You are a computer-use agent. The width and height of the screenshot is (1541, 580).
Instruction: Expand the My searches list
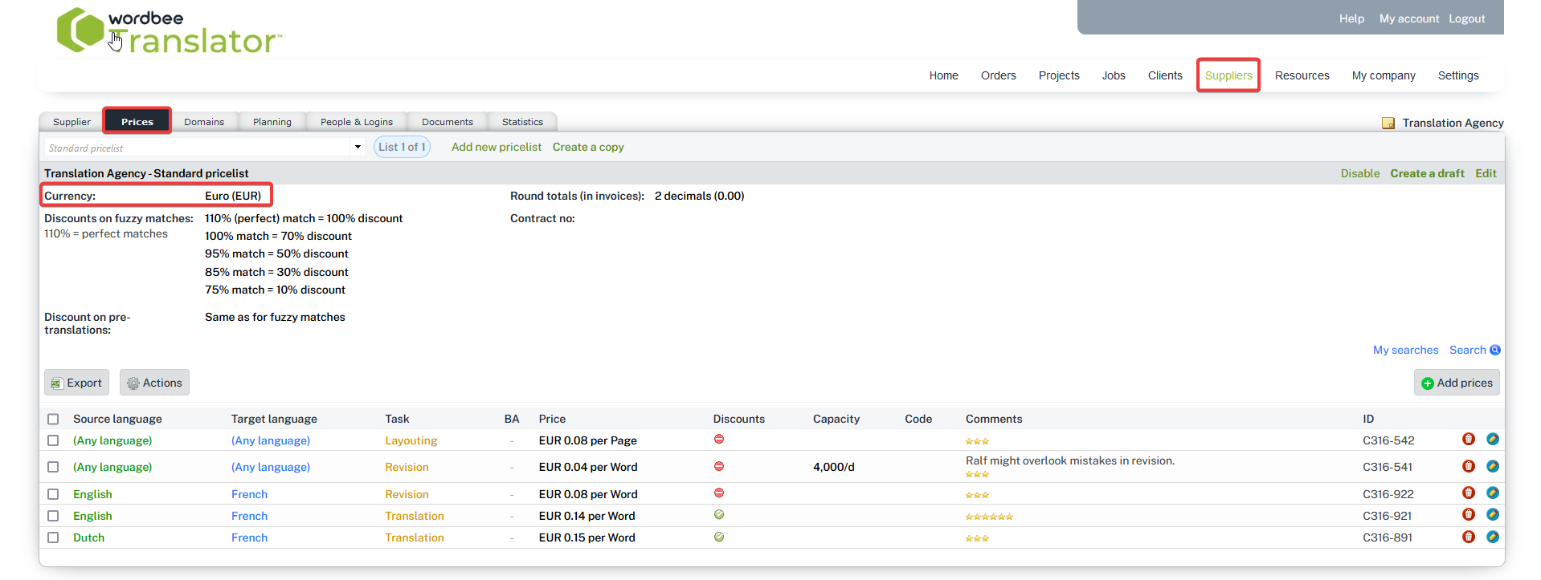click(1404, 350)
